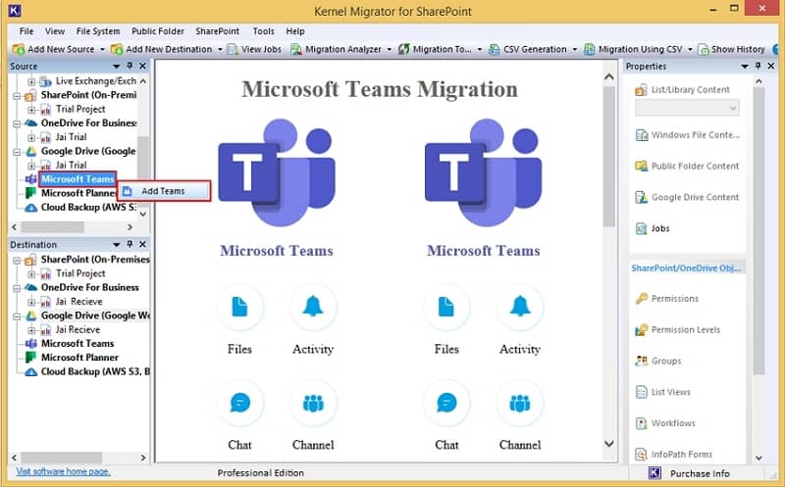The height and width of the screenshot is (487, 785).
Task: Expand Live Exchange node in Source tree
Action: click(31, 81)
